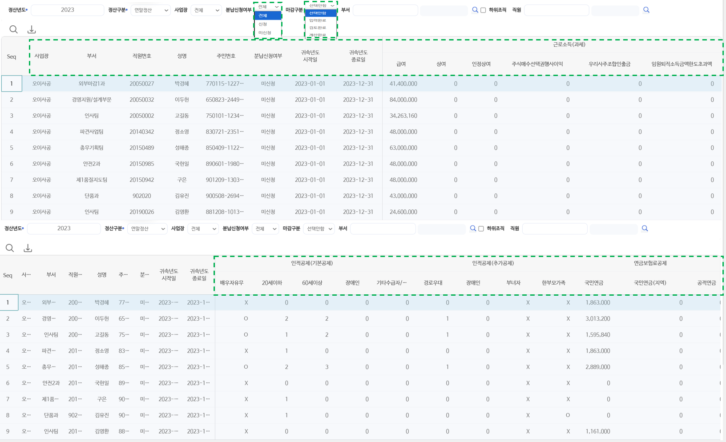Open the lower 정산구분 dropdown showing 연말정산

point(147,229)
